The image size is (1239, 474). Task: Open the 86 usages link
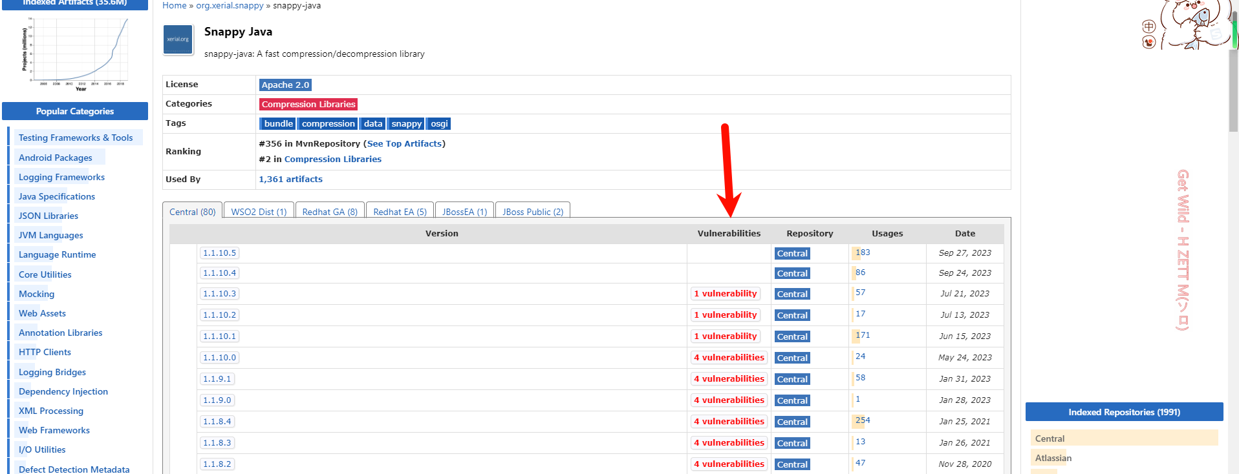[x=860, y=272]
